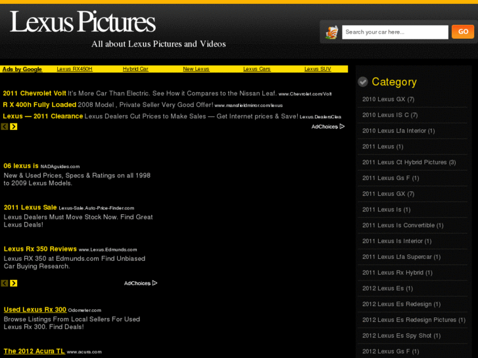The height and width of the screenshot is (358, 478).
Task: Click the www.Chevrolet.com/Volt URL text
Action: point(305,94)
